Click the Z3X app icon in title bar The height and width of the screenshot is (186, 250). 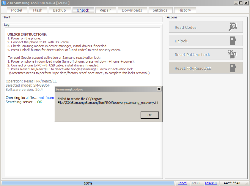pos(4,3)
